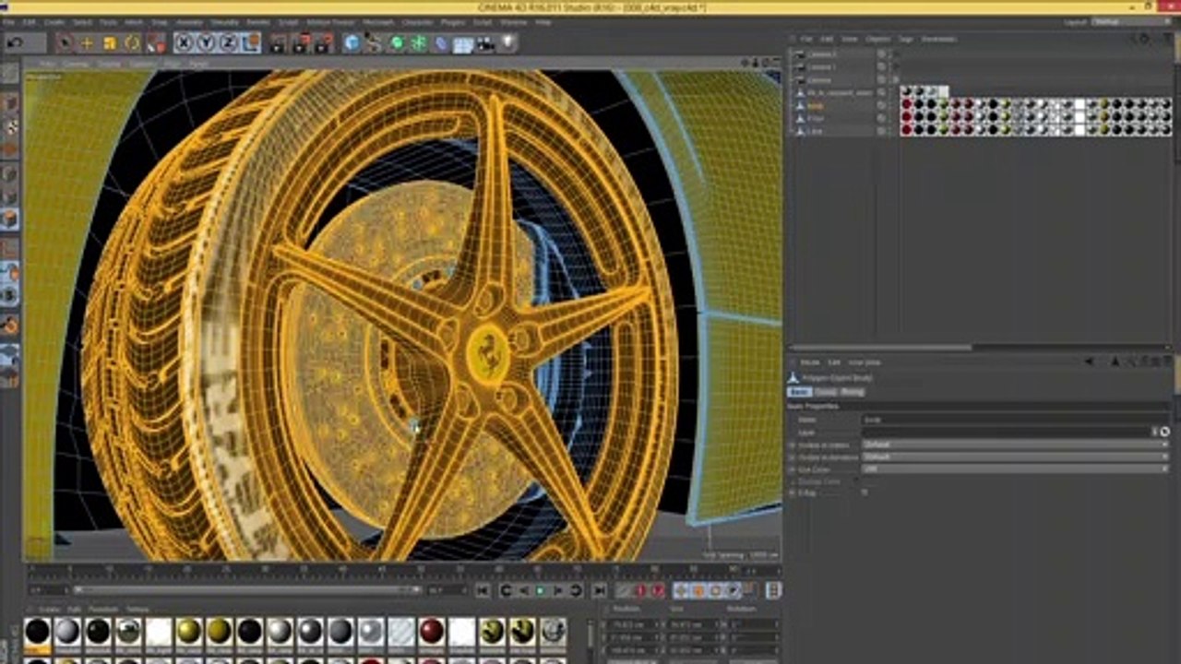Select the Rotate tool icon
The width and height of the screenshot is (1181, 664).
pyautogui.click(x=132, y=42)
